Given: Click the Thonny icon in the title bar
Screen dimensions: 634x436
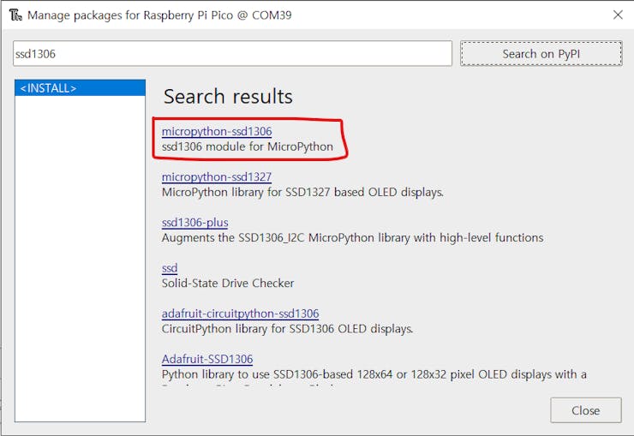Looking at the screenshot, I should click(x=15, y=15).
